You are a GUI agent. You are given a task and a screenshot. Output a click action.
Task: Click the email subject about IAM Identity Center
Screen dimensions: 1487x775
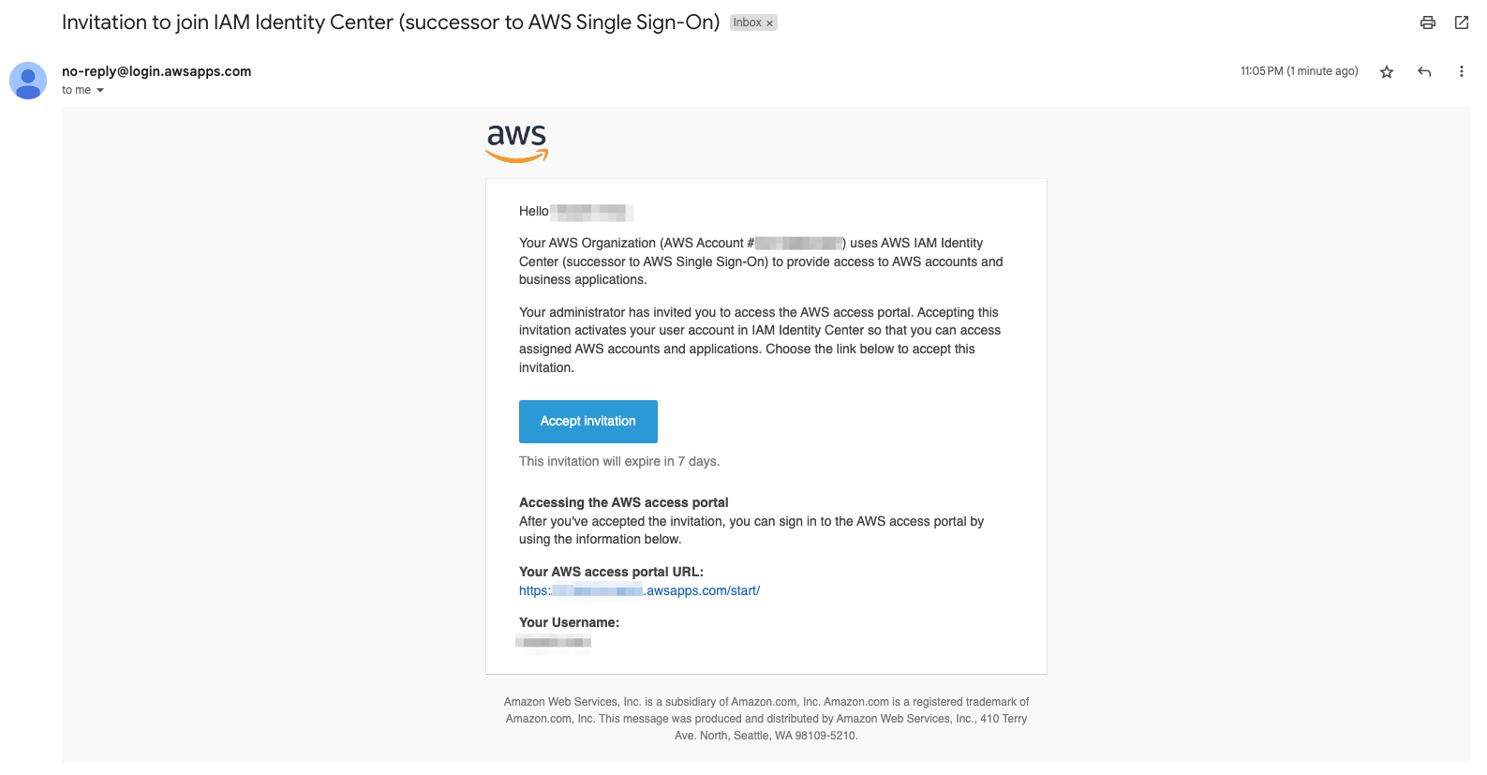(391, 22)
